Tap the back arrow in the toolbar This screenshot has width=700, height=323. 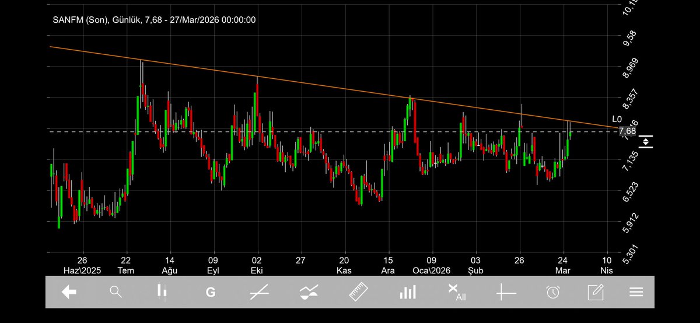tap(69, 293)
